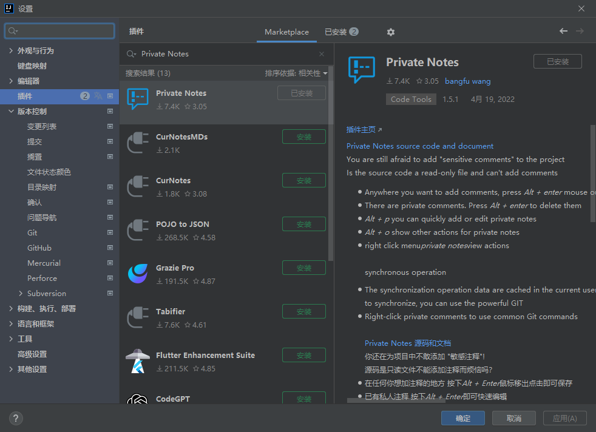
Task: Open the Private Notes 源码和文档 link
Action: [407, 343]
